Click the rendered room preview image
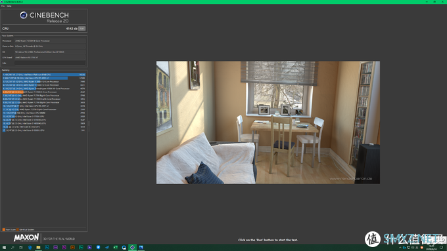Screen dimensions: 447x251 click(268, 123)
